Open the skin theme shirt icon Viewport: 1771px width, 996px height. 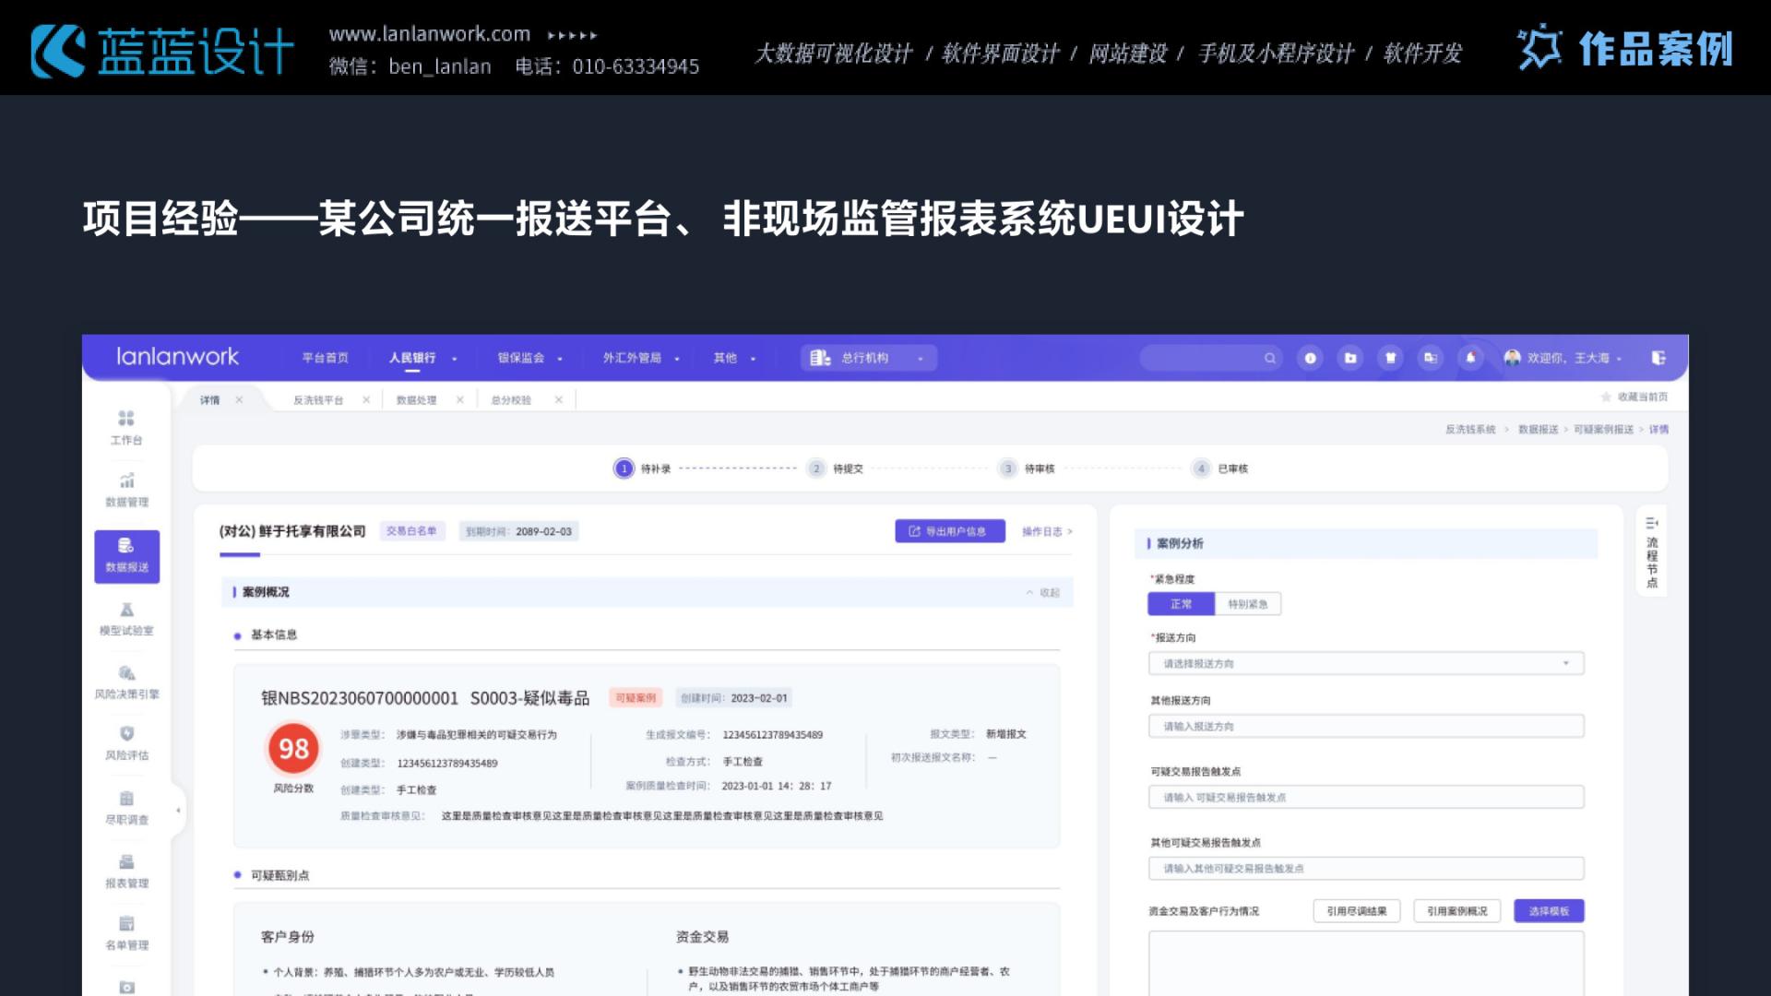[x=1391, y=358]
